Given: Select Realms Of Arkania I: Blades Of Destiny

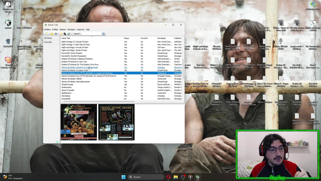Looking at the screenshot, I should click(121, 59).
